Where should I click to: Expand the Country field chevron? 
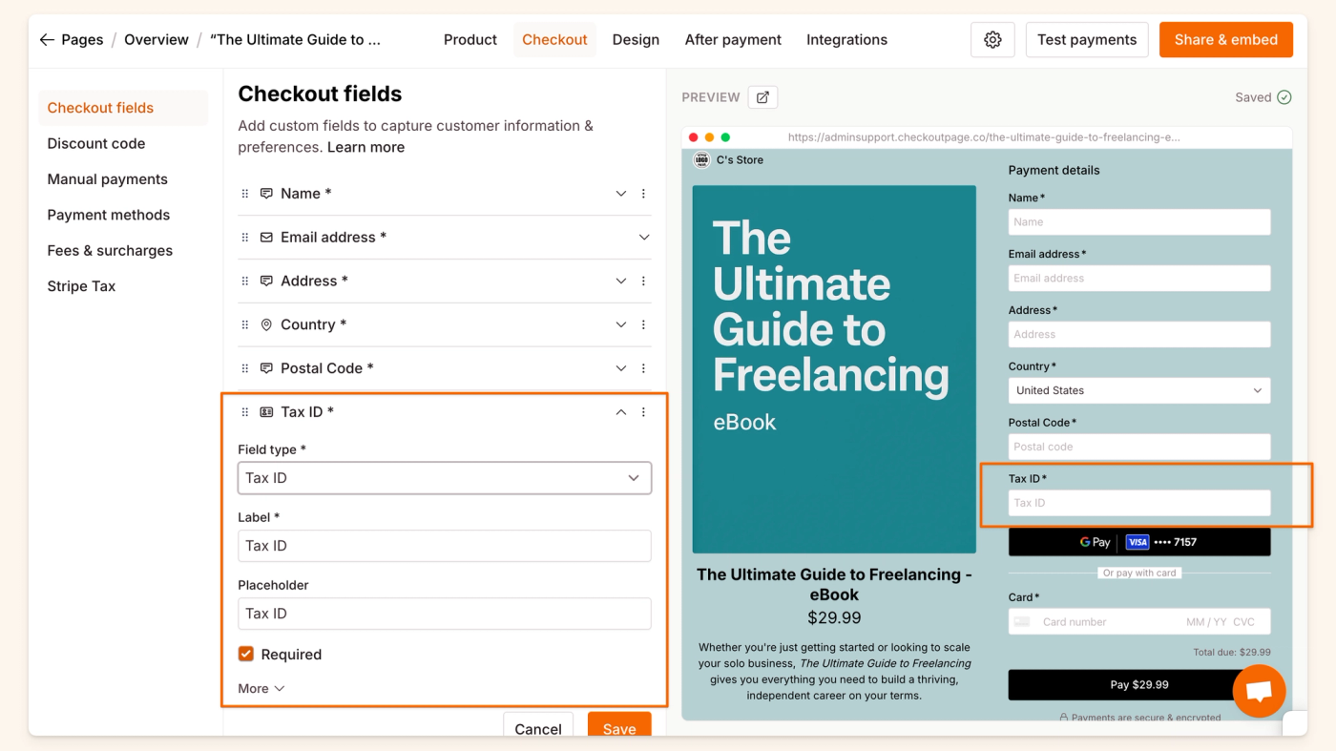(x=621, y=325)
